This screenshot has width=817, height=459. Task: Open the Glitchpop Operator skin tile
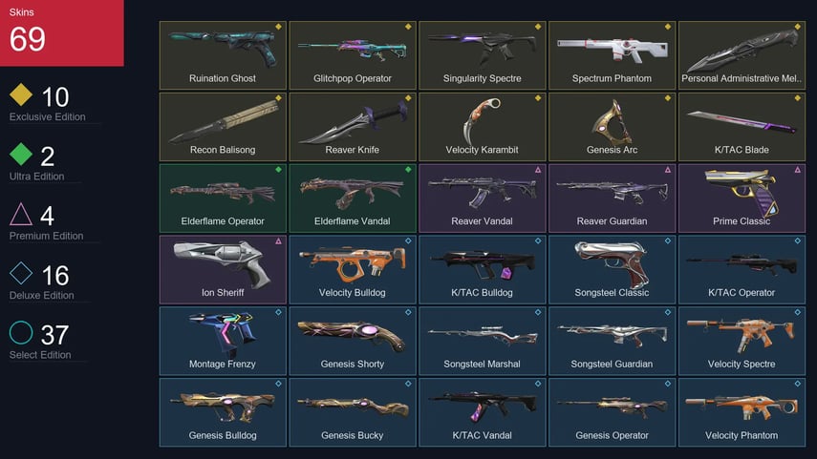pos(353,55)
